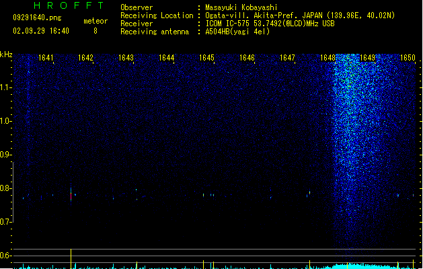Click the 1646 time axis marker

tap(247, 58)
